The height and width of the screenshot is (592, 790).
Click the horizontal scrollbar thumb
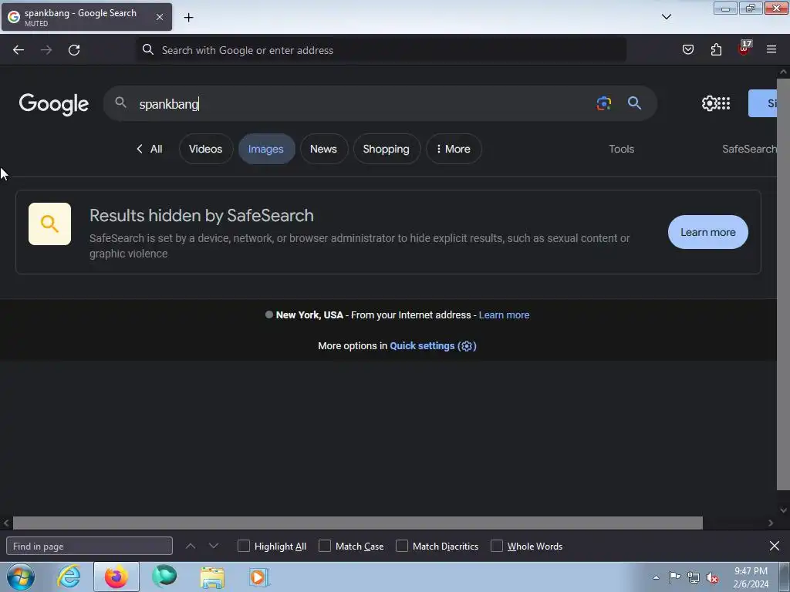click(358, 523)
